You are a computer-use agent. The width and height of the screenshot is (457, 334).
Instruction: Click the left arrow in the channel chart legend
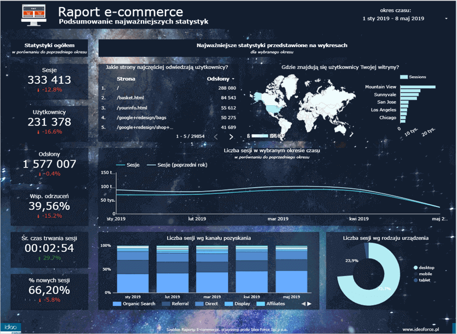(x=304, y=303)
